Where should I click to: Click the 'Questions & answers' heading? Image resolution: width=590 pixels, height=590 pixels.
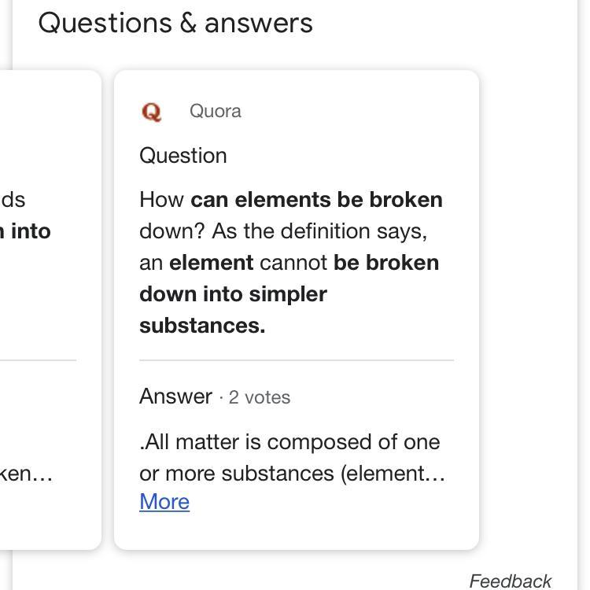click(x=175, y=23)
